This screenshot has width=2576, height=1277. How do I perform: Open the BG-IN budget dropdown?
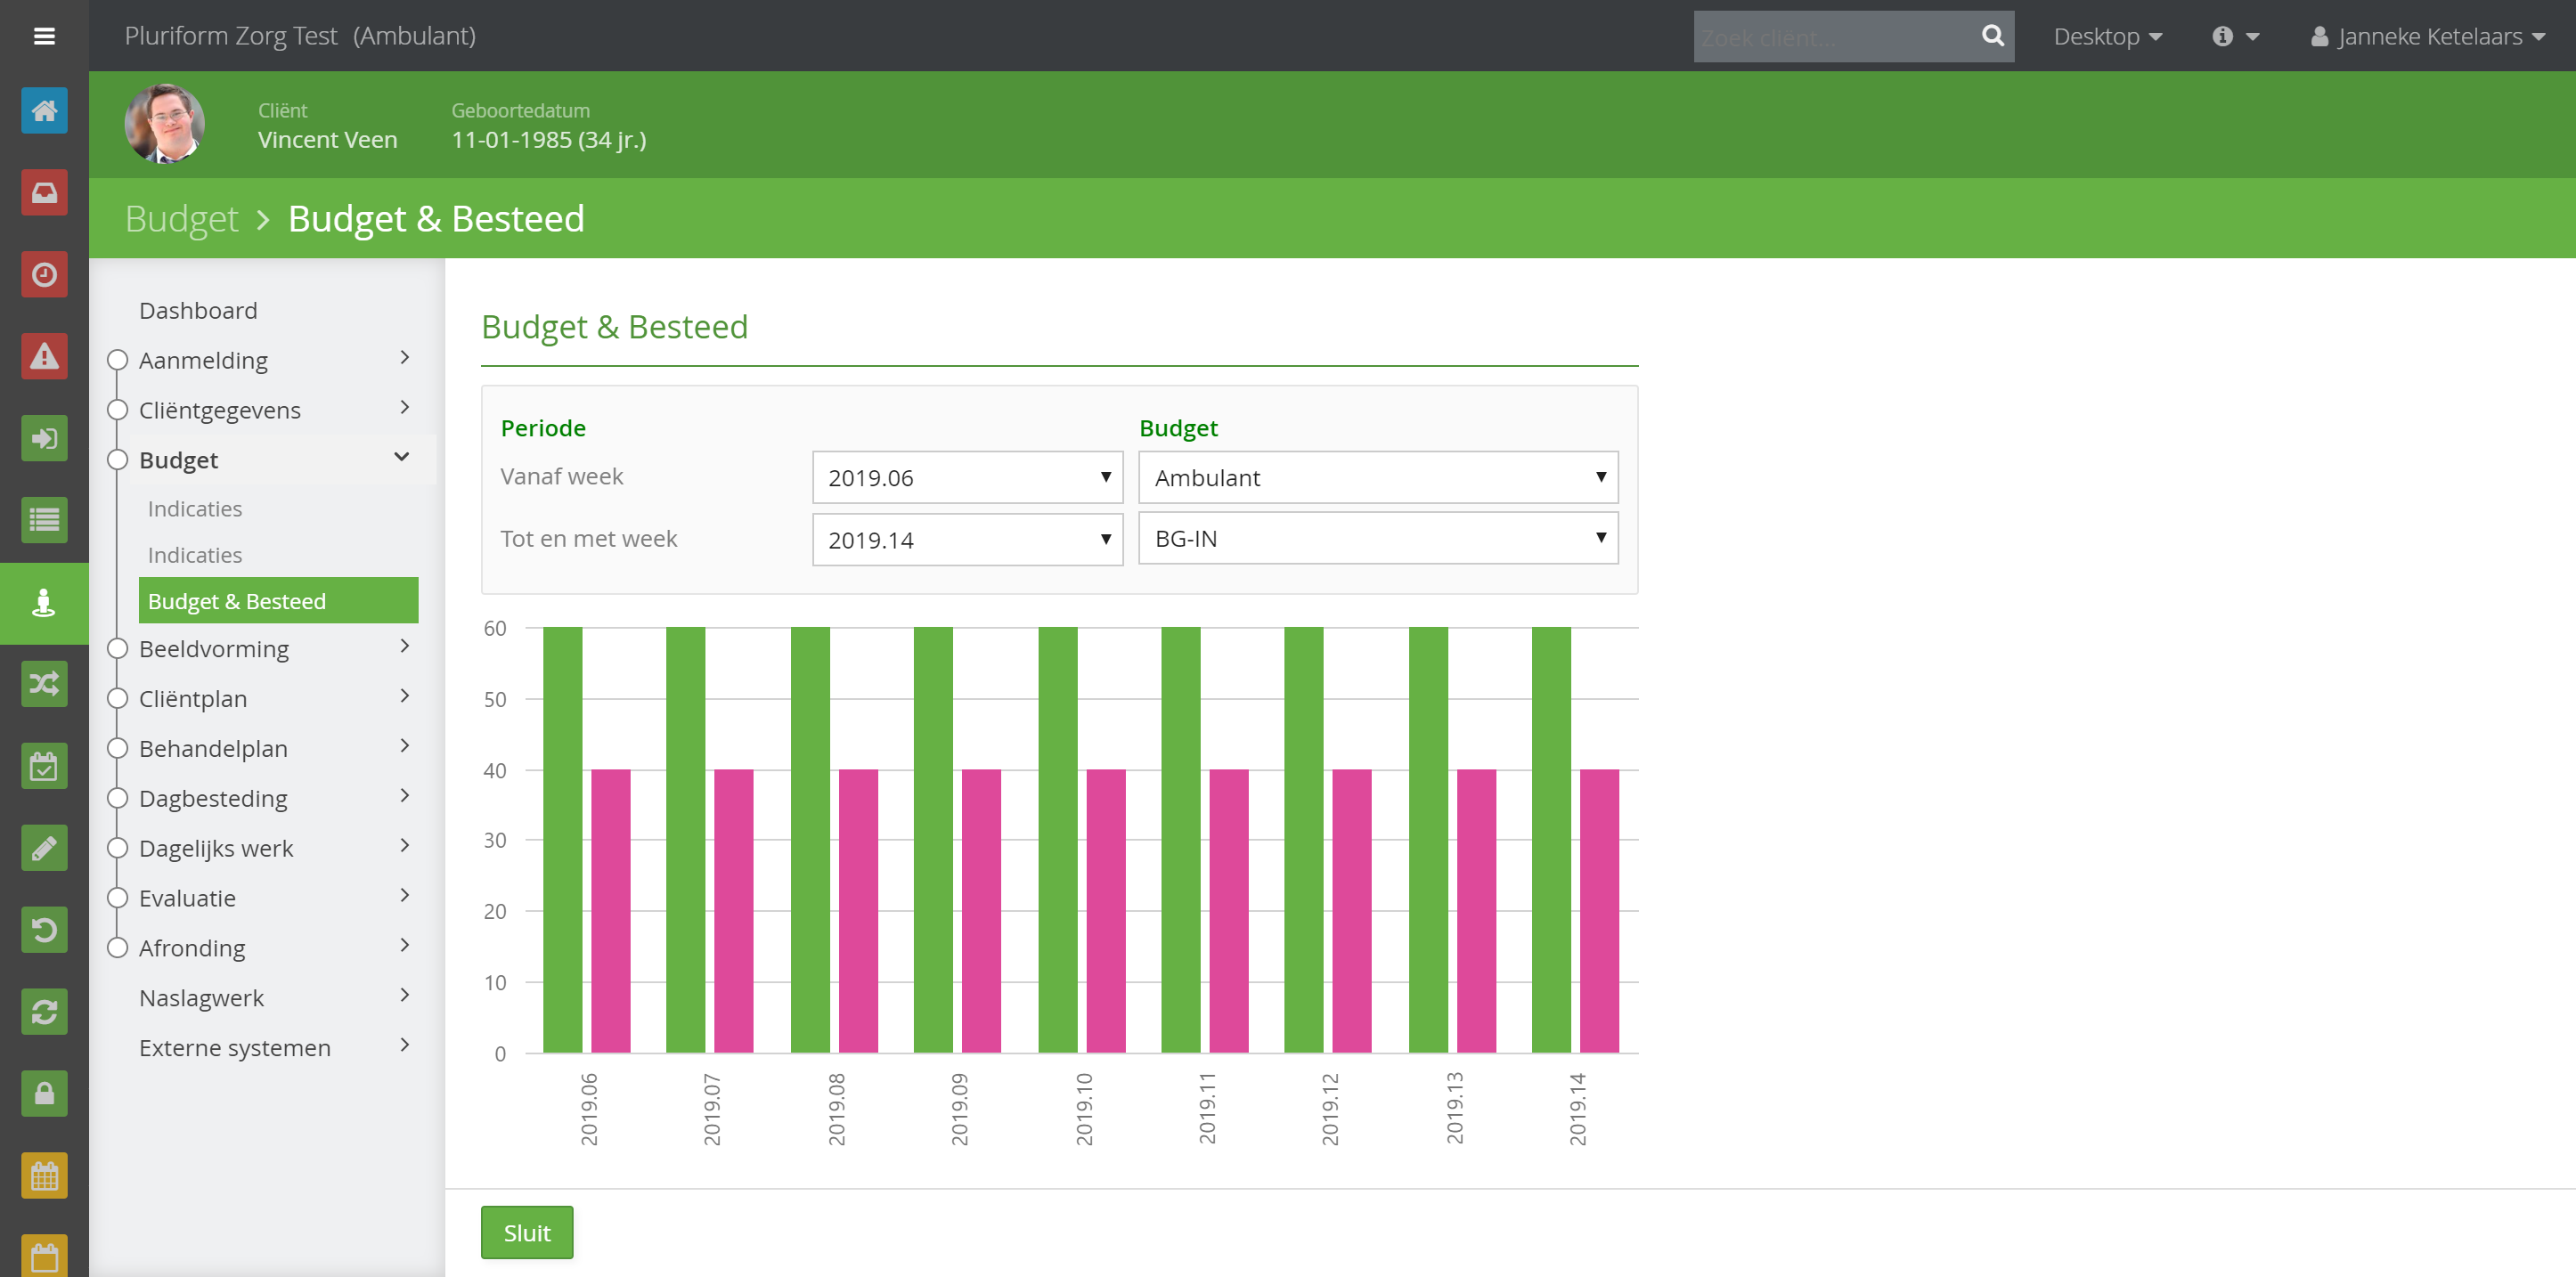[x=1378, y=538]
